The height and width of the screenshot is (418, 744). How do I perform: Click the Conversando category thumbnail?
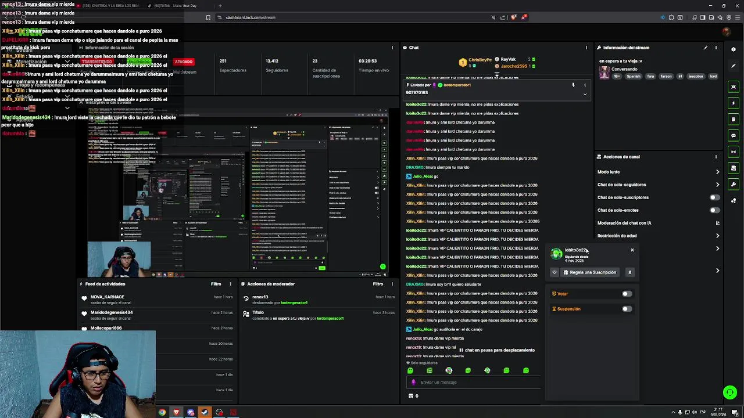point(604,73)
